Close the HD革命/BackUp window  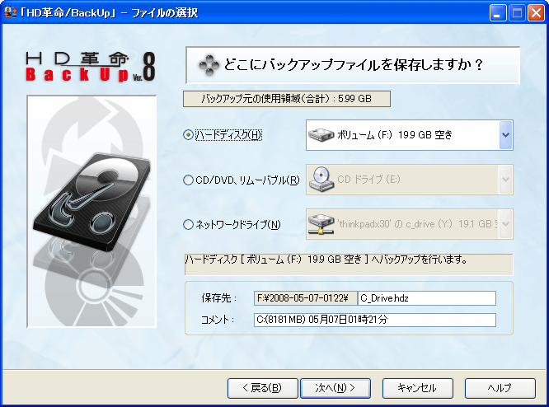536,13
